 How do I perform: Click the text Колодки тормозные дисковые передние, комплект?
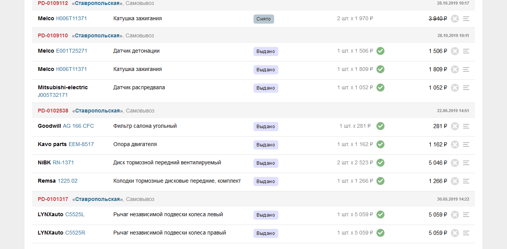pyautogui.click(x=177, y=181)
